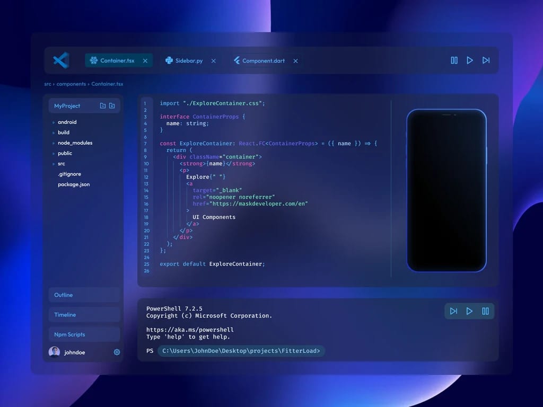
Task: Expand the android folder arrow
Action: tap(54, 122)
